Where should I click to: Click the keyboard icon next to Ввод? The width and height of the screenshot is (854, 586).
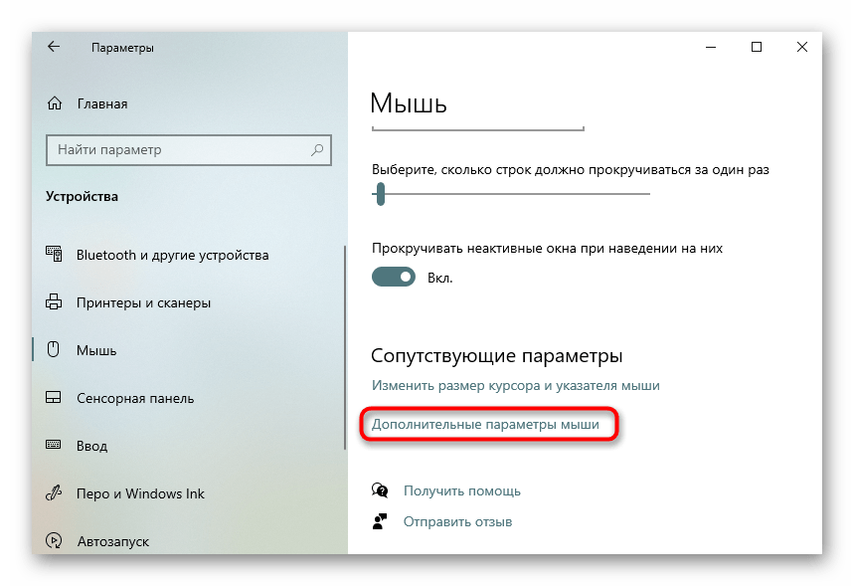click(x=54, y=446)
